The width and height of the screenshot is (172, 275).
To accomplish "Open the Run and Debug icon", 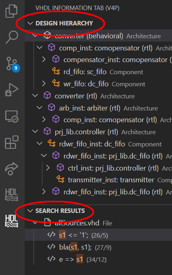I will click(x=11, y=90).
